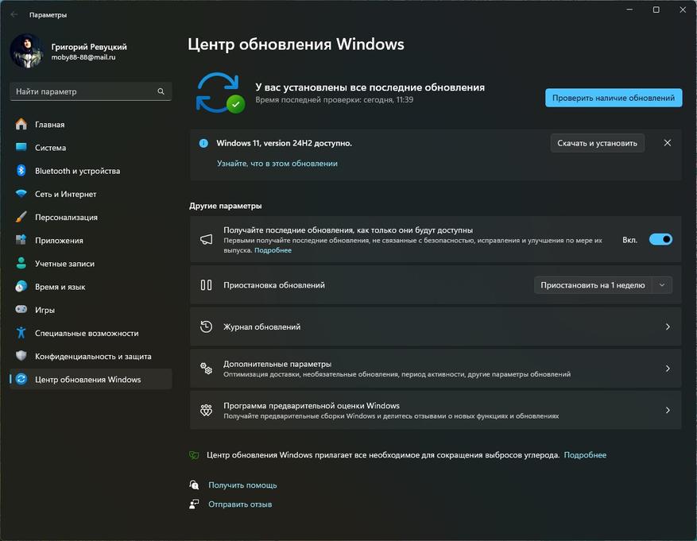
Task: Open Приложения label
Action: pyautogui.click(x=59, y=240)
